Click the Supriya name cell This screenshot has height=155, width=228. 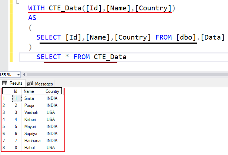click(x=33, y=134)
